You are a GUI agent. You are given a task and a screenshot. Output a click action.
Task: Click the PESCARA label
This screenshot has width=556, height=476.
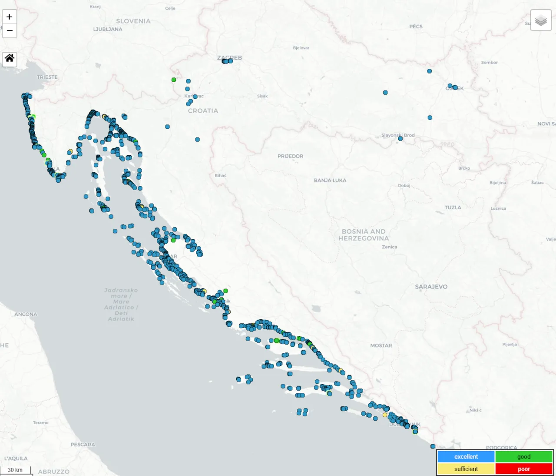click(83, 445)
